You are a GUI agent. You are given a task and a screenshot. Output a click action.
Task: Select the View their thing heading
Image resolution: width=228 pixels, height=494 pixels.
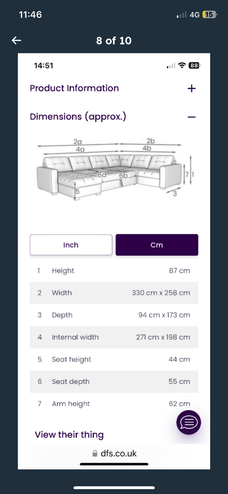pyautogui.click(x=69, y=435)
